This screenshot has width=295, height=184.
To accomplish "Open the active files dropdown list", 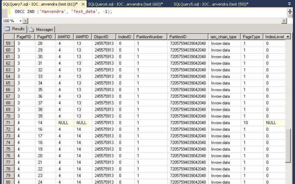I will pyautogui.click(x=290, y=4).
